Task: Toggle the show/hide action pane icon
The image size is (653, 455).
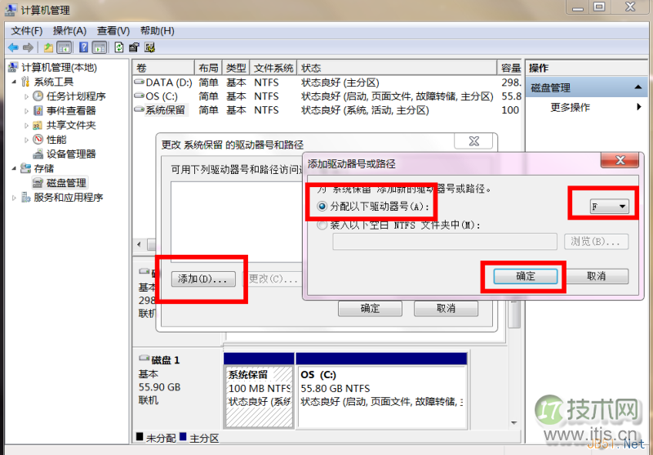Action: point(100,48)
